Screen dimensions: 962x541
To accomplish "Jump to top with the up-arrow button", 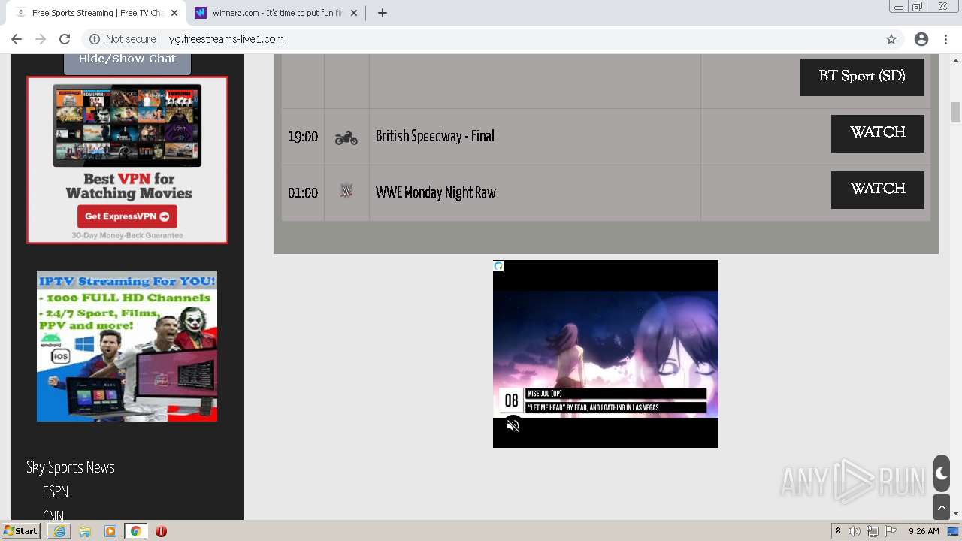I will pos(942,508).
